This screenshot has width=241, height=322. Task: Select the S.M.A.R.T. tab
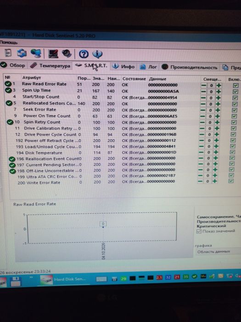[91, 66]
